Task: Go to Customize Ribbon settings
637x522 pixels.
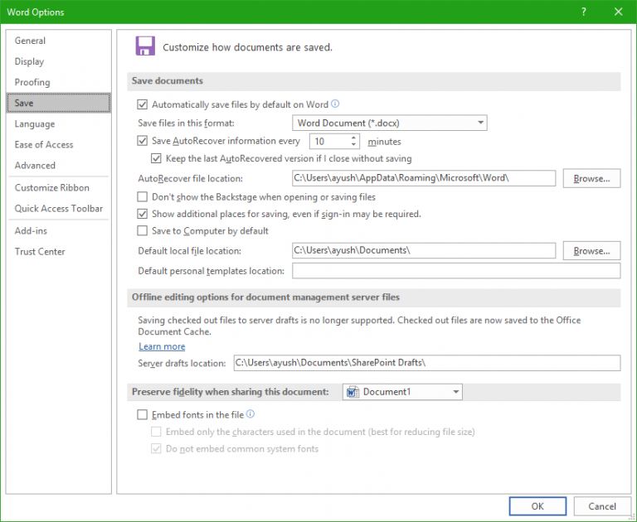Action: (x=51, y=188)
